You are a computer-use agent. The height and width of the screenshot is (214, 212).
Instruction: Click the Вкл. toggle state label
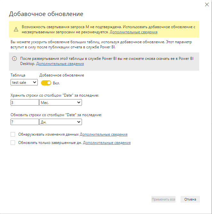[56, 83]
